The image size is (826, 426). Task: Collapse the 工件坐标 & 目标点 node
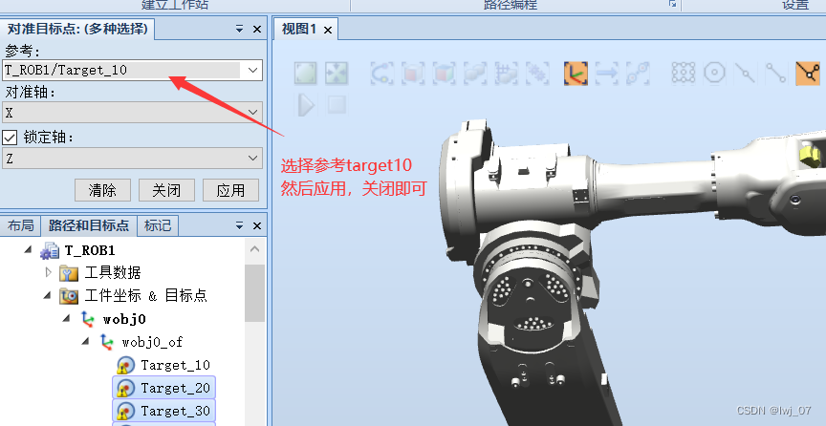[x=49, y=295]
